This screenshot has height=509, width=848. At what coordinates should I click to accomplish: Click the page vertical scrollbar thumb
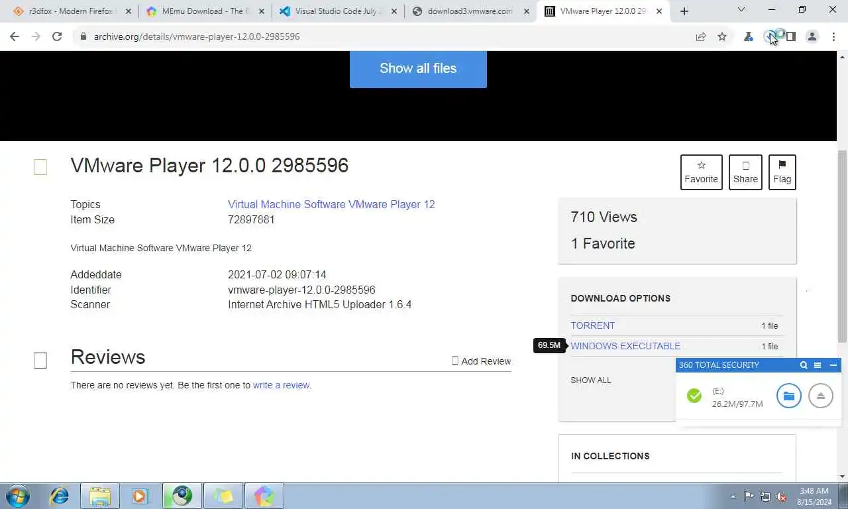(843, 247)
